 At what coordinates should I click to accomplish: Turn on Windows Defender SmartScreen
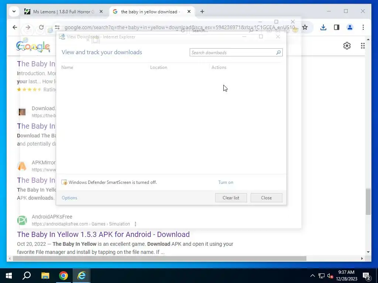pyautogui.click(x=226, y=182)
